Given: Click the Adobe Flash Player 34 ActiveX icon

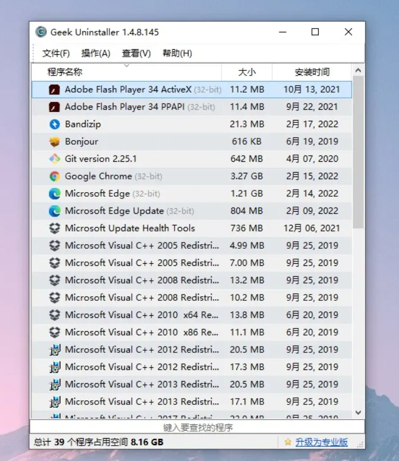Looking at the screenshot, I should coord(54,89).
